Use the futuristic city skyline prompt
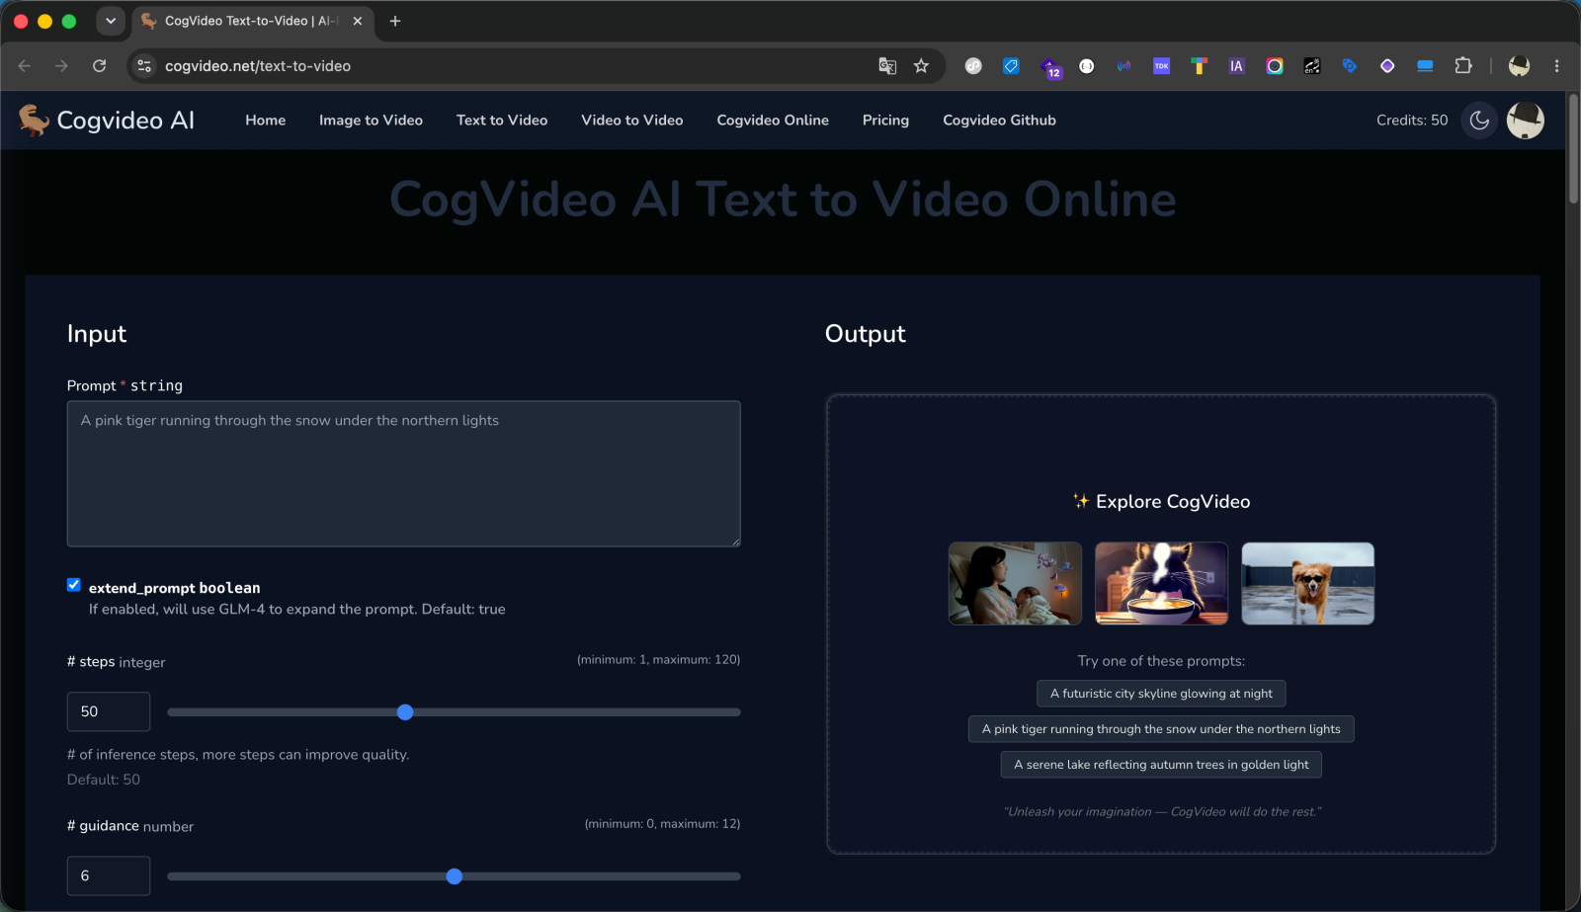The width and height of the screenshot is (1581, 912). click(1161, 694)
